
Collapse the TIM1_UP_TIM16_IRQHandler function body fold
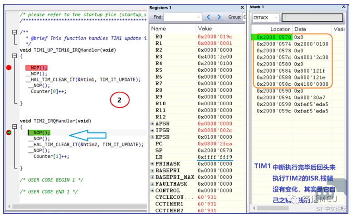coord(15,56)
